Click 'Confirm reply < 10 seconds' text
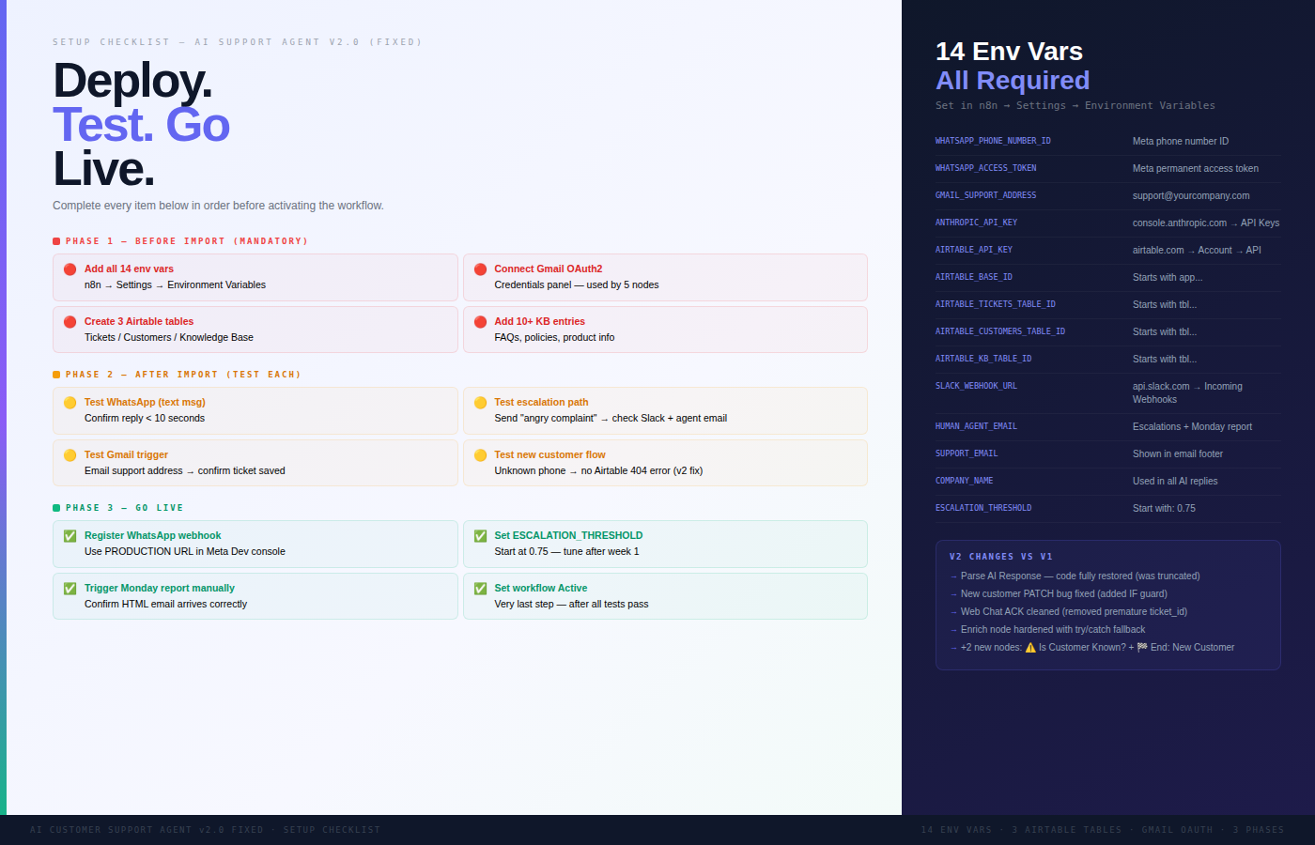 point(145,418)
